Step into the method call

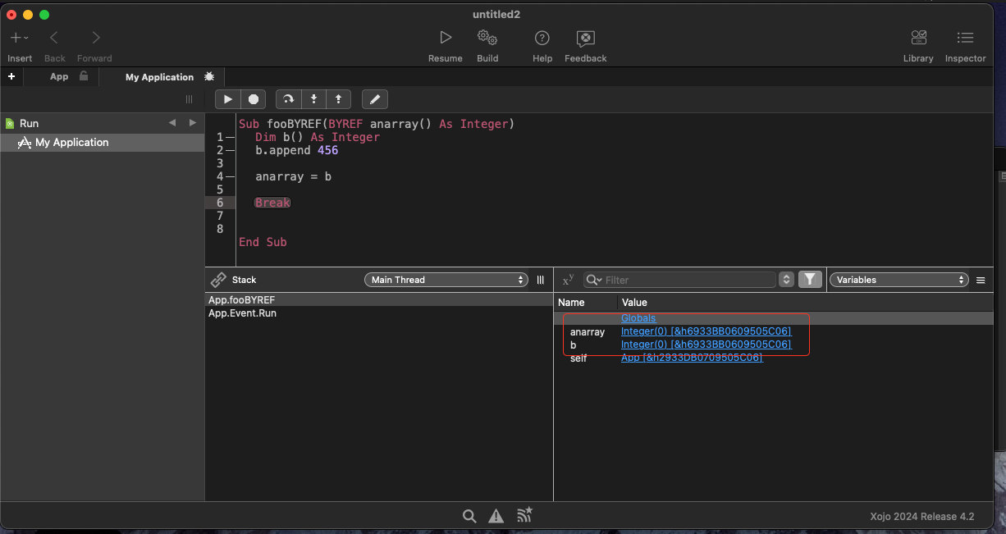coord(313,99)
